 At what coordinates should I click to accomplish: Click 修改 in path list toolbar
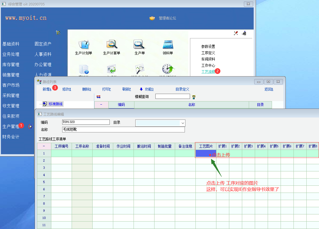[66, 89]
